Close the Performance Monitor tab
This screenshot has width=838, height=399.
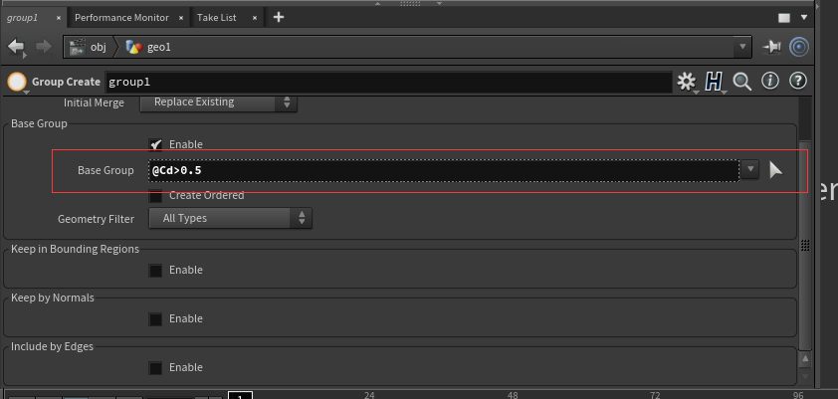181,18
